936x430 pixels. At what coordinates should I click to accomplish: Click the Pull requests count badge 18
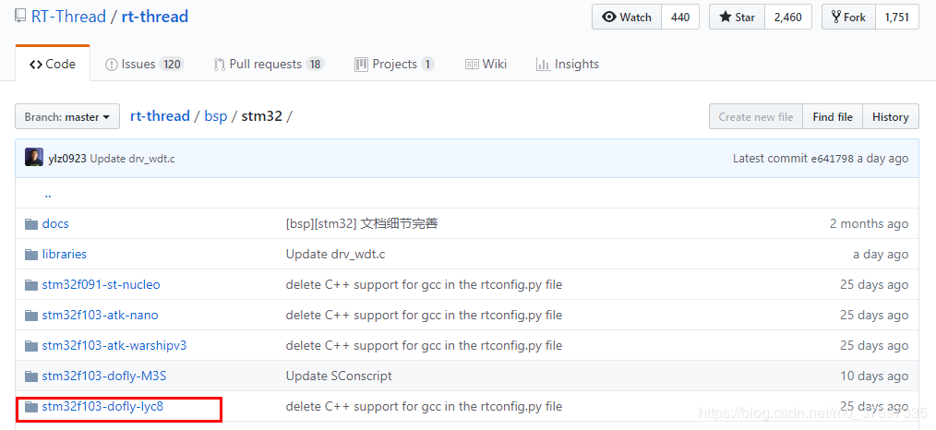click(315, 64)
